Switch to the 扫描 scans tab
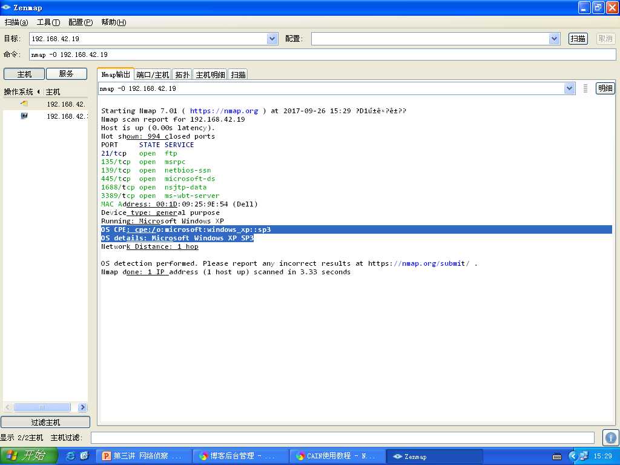The image size is (620, 465). coord(238,74)
